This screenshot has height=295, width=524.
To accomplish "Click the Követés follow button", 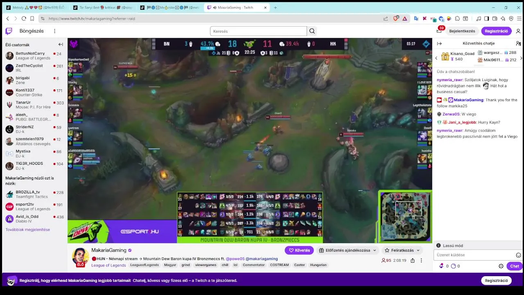I will point(299,250).
